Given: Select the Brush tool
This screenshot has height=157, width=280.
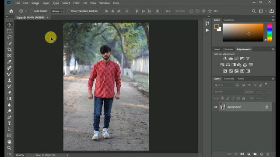Looking at the screenshot, I should point(9,74).
